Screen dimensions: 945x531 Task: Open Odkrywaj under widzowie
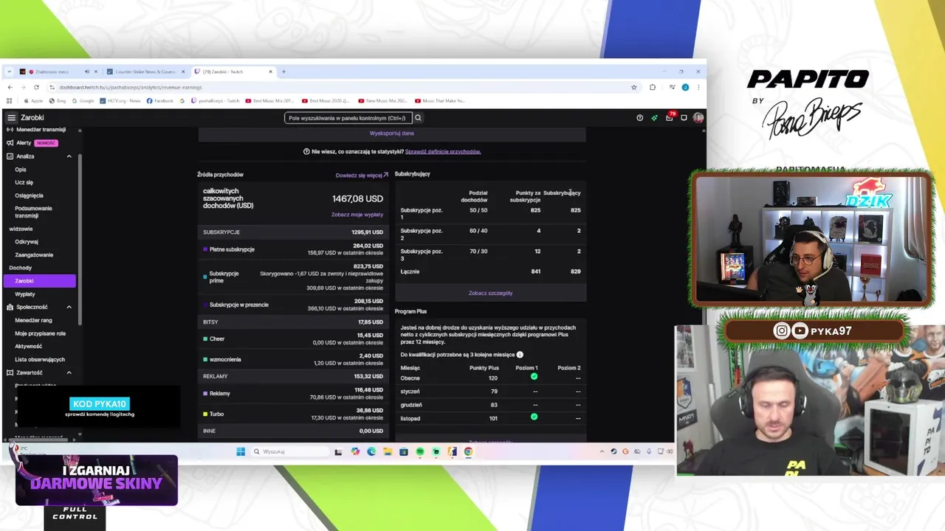pyautogui.click(x=27, y=242)
